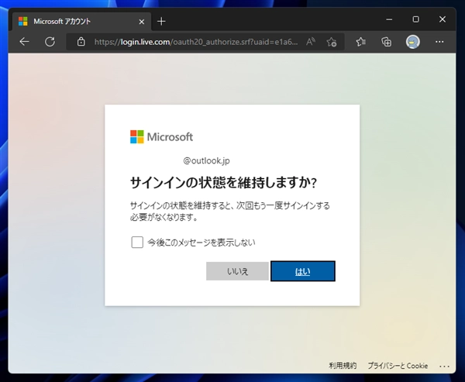Click the サインインの状態を維持しますか? heading
Screen dimensions: 465x382
coord(224,183)
